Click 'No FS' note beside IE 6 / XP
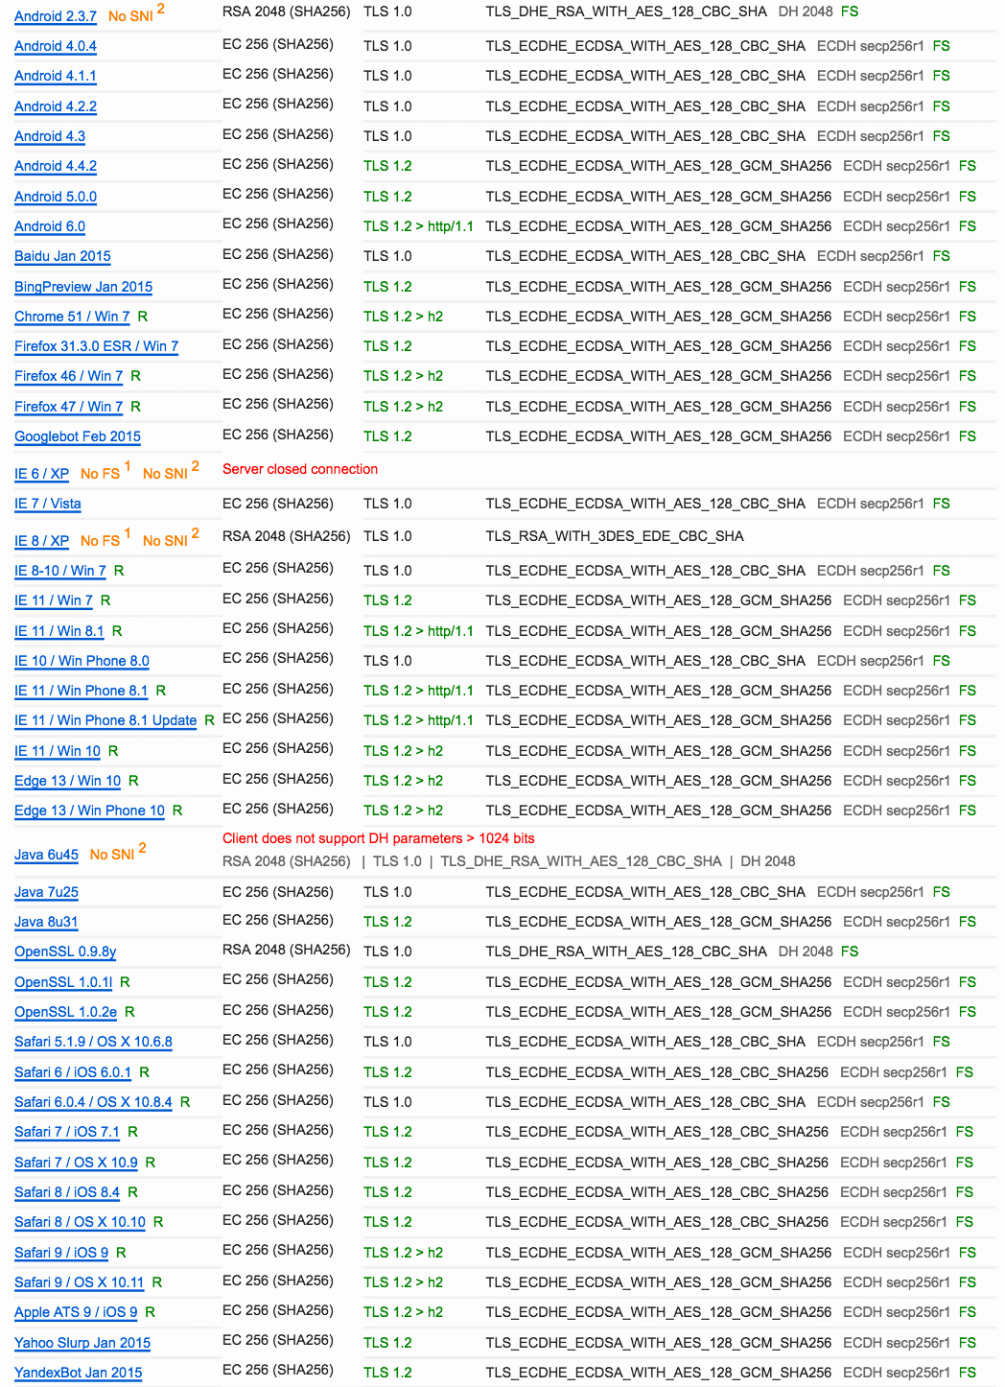Screen dimensions: 1005x1387 click(101, 474)
